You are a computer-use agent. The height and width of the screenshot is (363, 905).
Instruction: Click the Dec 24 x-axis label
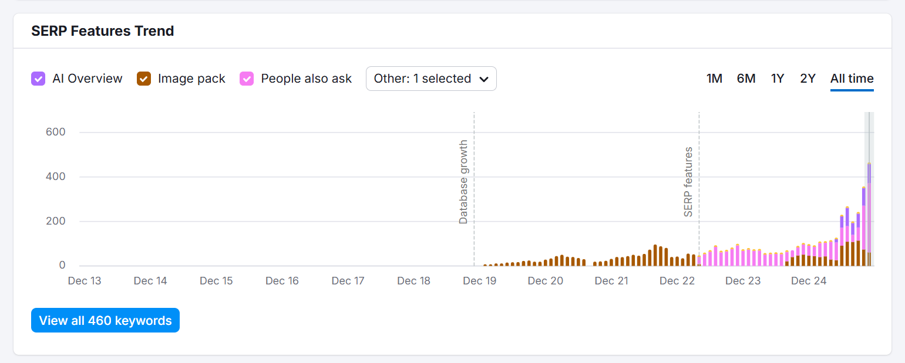click(809, 281)
